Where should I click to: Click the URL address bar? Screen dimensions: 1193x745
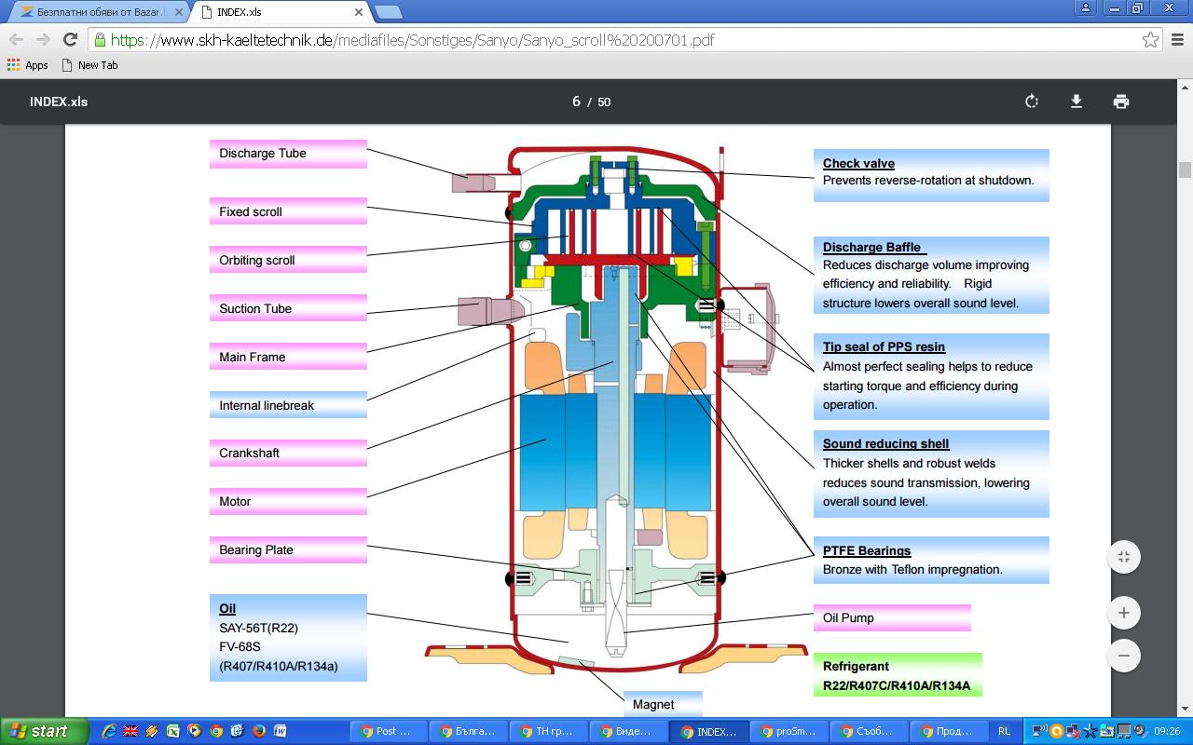click(x=615, y=40)
